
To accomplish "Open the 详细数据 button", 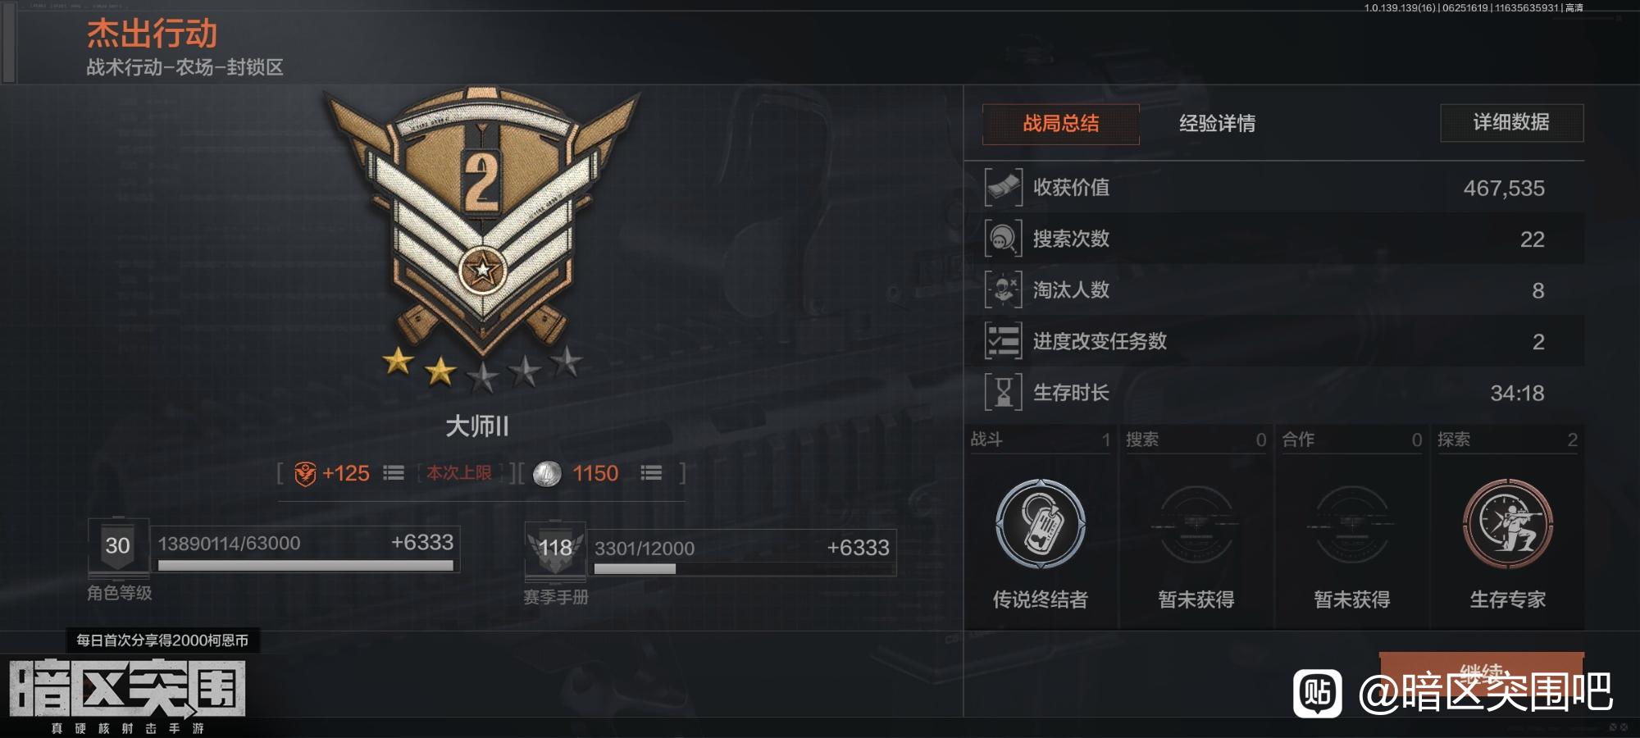I will pyautogui.click(x=1511, y=122).
